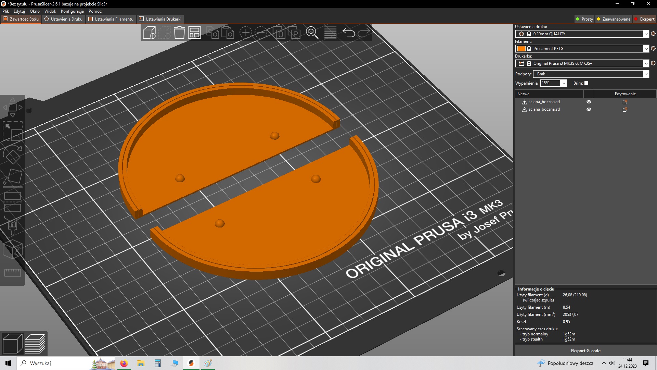This screenshot has width=657, height=370.
Task: Edit second sciana_boczna.stl via edit icon
Action: (625, 109)
